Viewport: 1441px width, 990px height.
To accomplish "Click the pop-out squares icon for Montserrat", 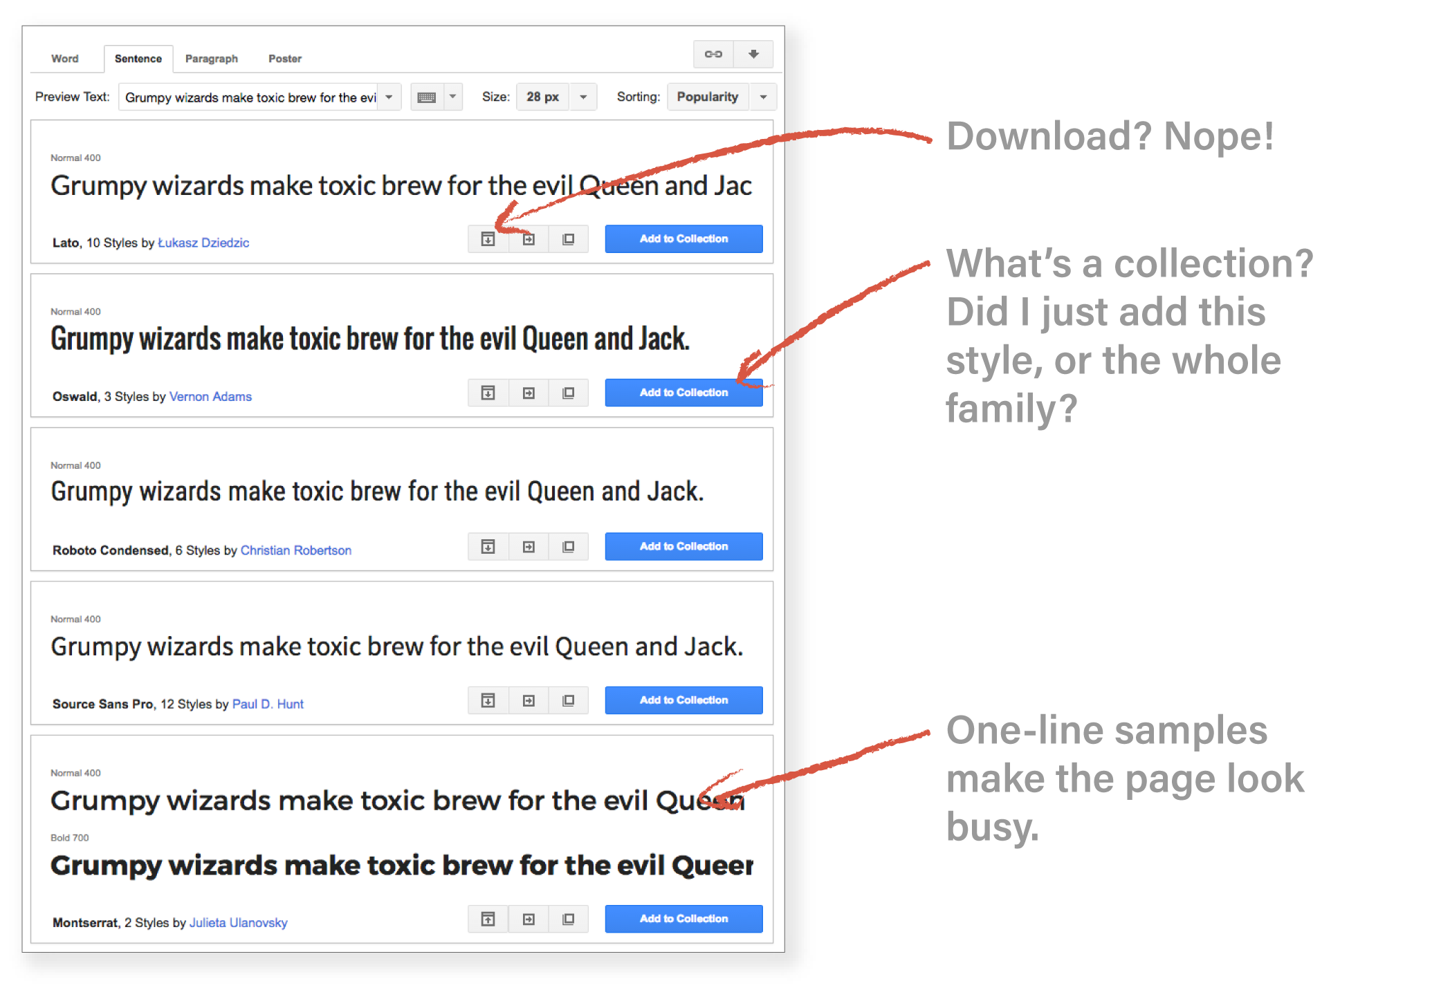I will tap(569, 919).
